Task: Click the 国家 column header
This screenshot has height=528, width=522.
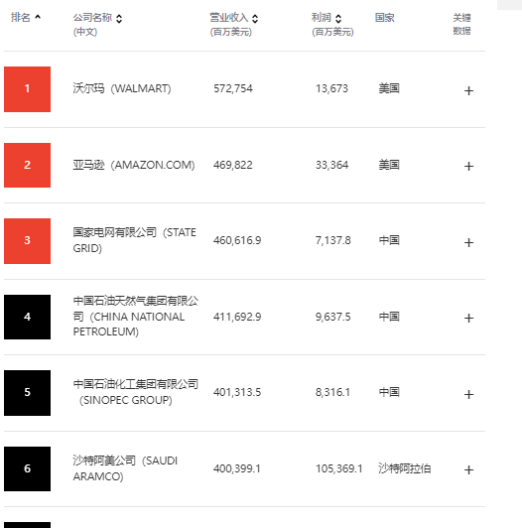Action: pyautogui.click(x=385, y=17)
